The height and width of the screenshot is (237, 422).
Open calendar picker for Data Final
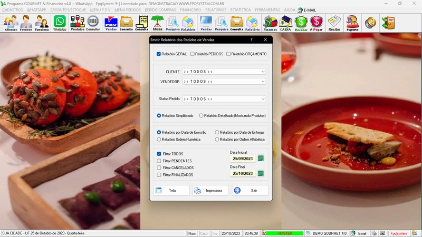click(x=261, y=174)
